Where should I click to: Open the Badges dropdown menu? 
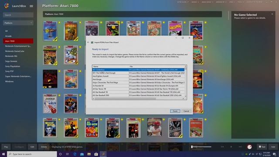195,2
